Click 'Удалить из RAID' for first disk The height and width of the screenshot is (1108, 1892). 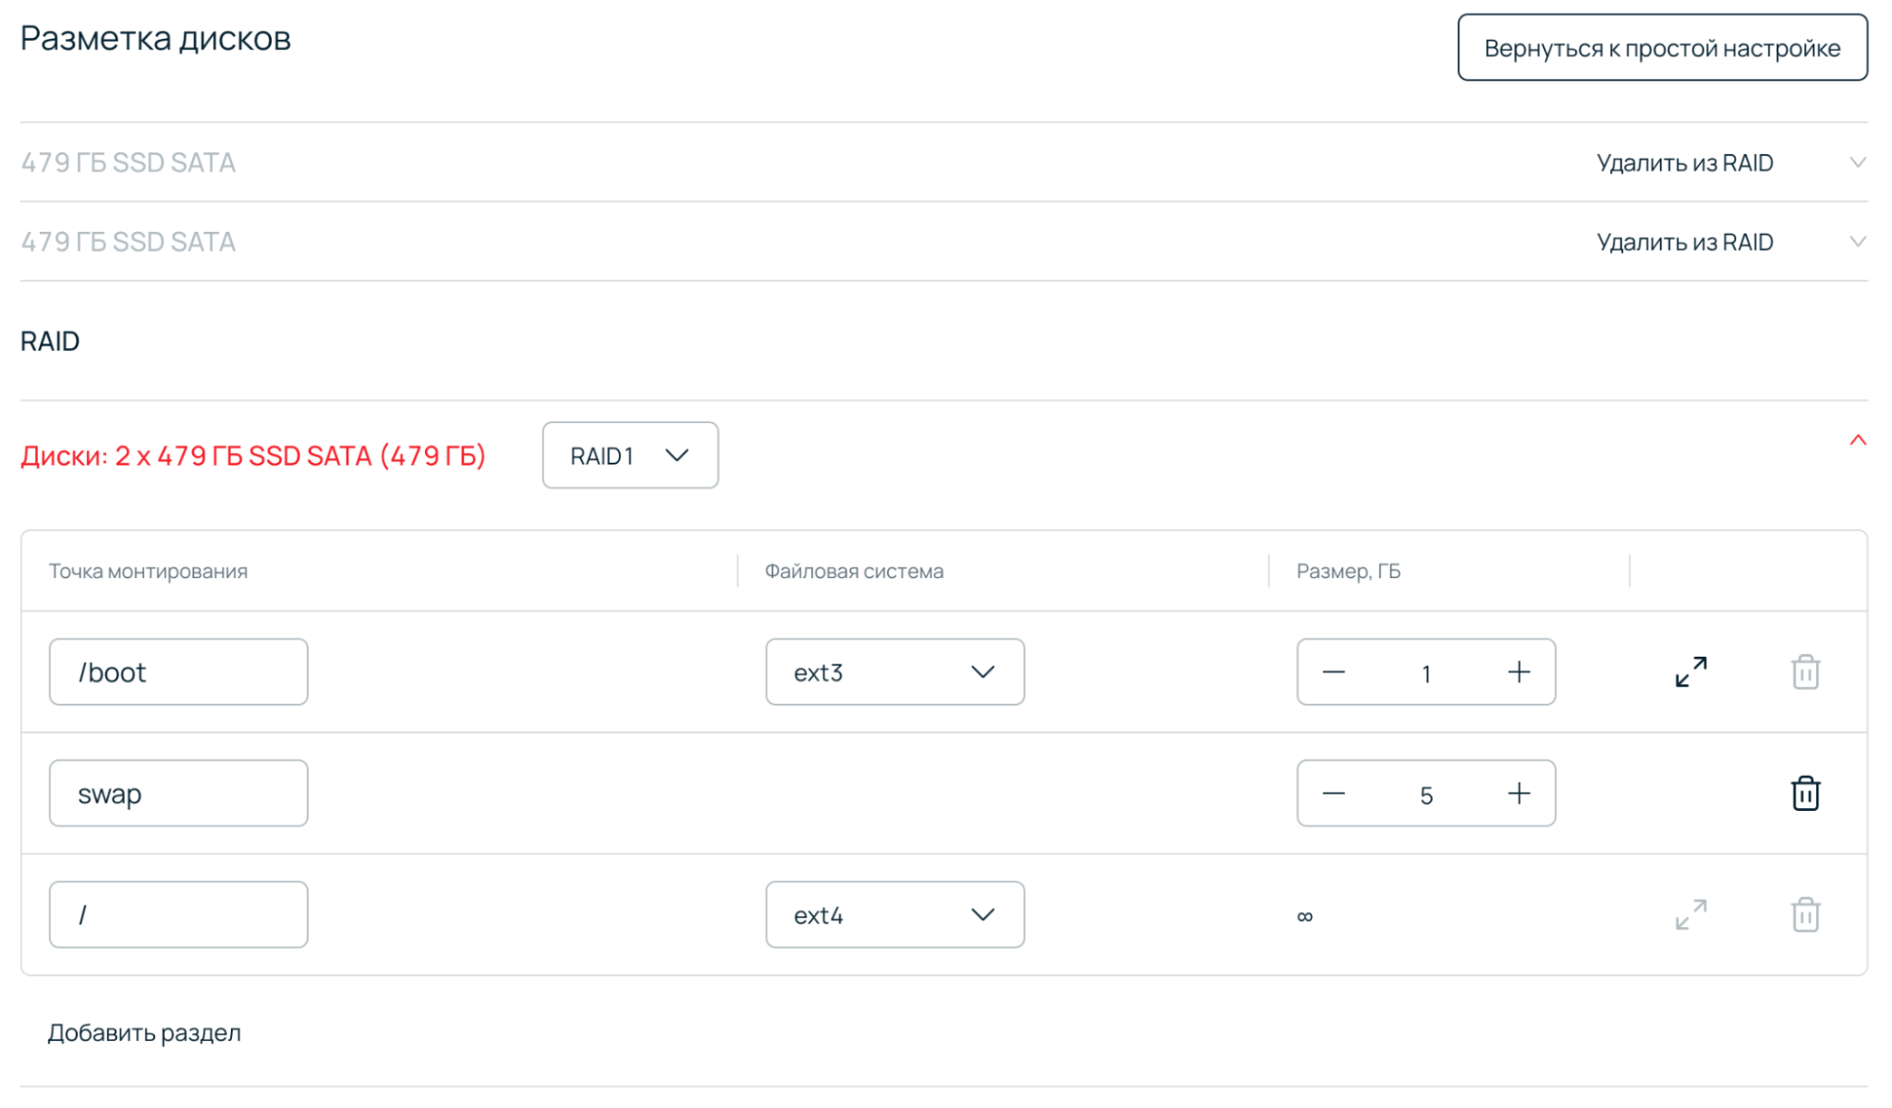1684,163
